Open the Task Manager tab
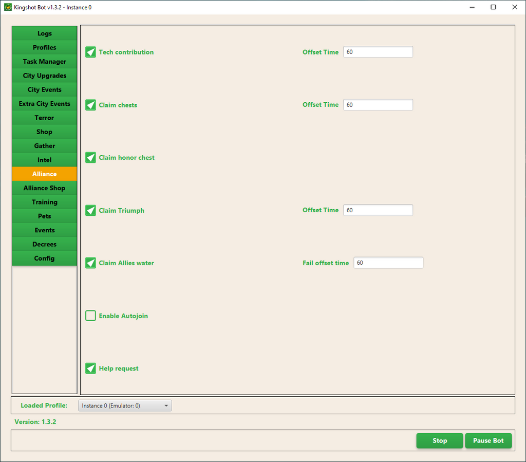Viewport: 526px width, 462px height. (x=45, y=62)
